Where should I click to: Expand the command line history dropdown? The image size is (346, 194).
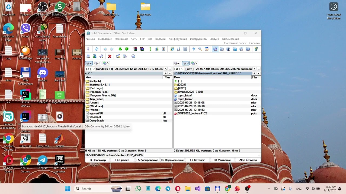coord(259,155)
